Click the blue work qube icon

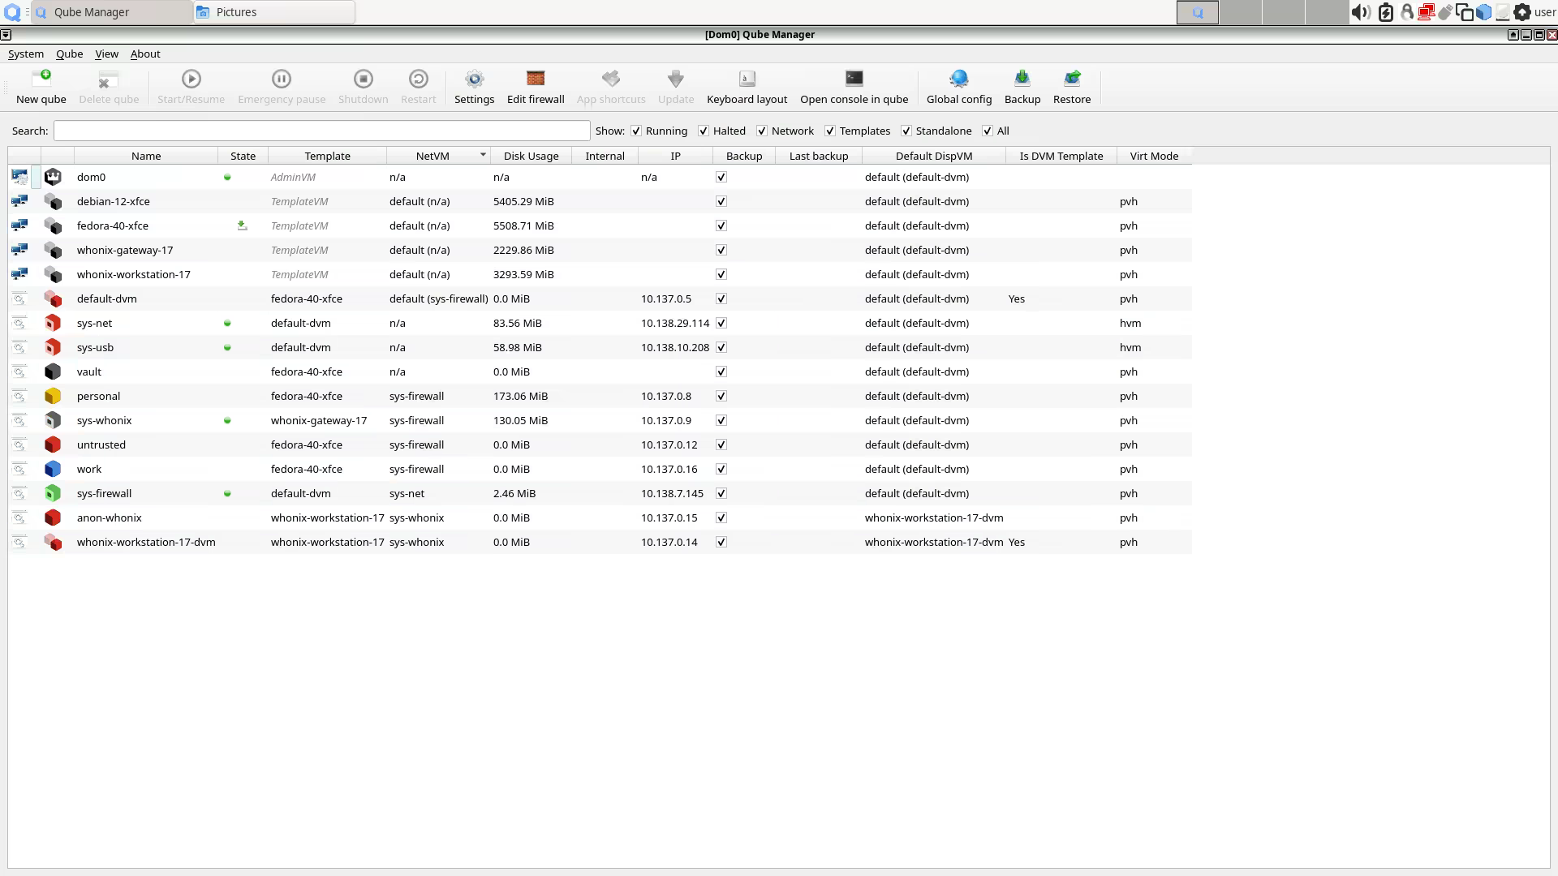coord(53,469)
